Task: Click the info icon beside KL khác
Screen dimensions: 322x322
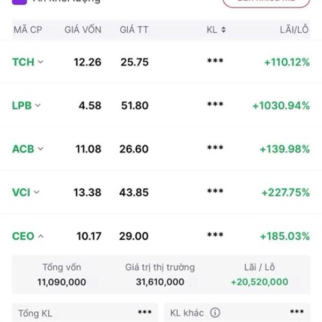Action: [215, 312]
